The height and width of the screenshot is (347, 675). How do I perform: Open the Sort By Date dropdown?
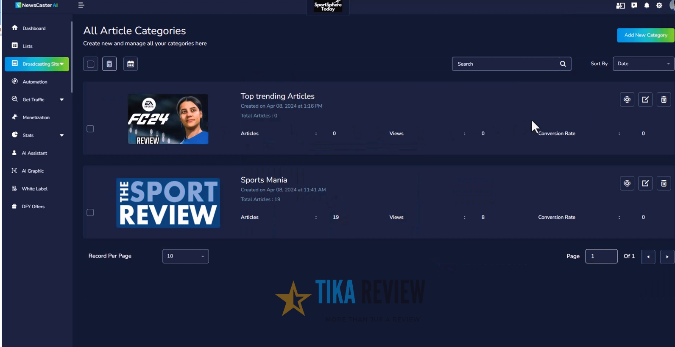click(x=643, y=64)
